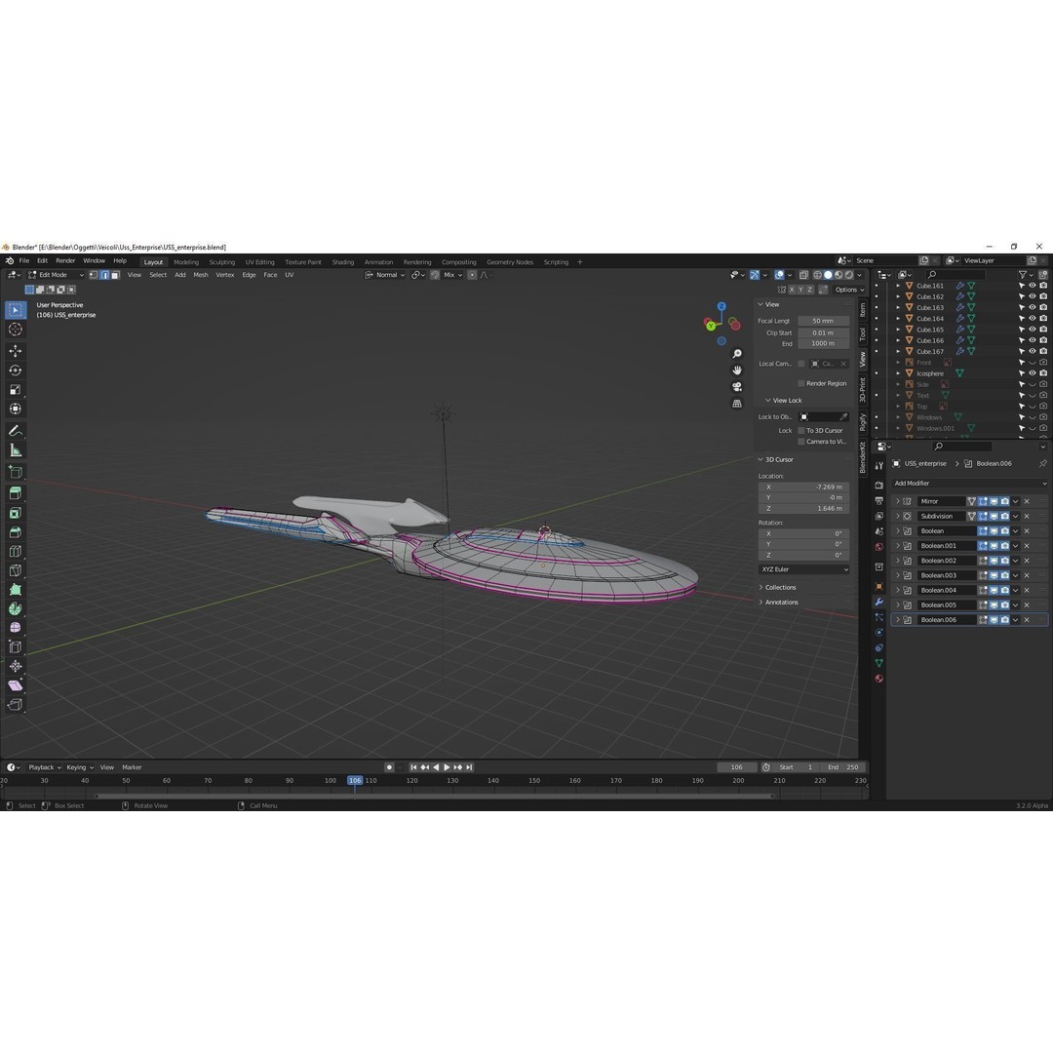
Task: Select the Extrude Region tool
Action: coord(16,493)
